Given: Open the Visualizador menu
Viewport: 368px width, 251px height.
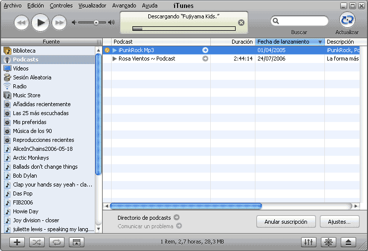Looking at the screenshot, I should 92,5.
